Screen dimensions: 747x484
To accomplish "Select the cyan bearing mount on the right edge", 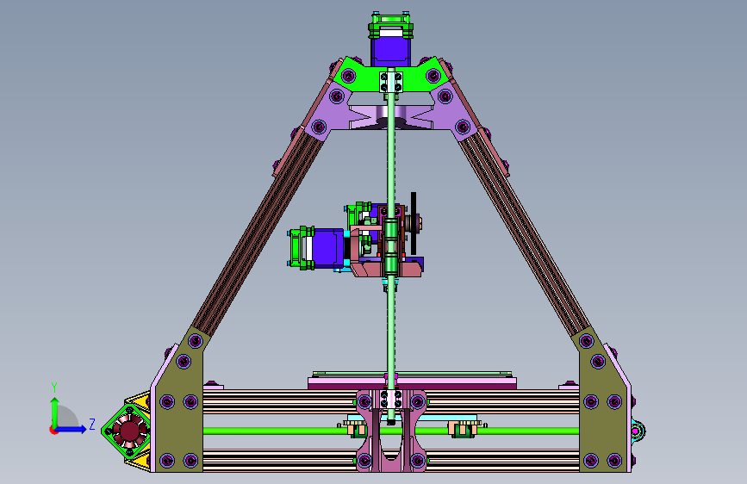I will click(x=638, y=431).
